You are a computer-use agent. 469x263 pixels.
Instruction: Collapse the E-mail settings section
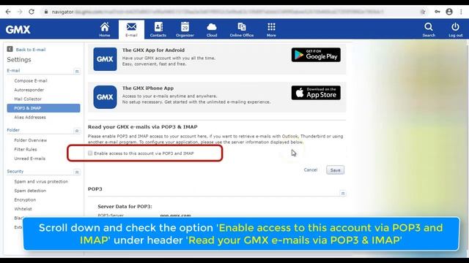click(77, 72)
